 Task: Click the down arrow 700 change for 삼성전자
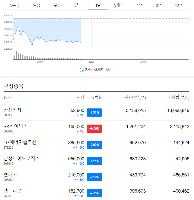(80, 115)
